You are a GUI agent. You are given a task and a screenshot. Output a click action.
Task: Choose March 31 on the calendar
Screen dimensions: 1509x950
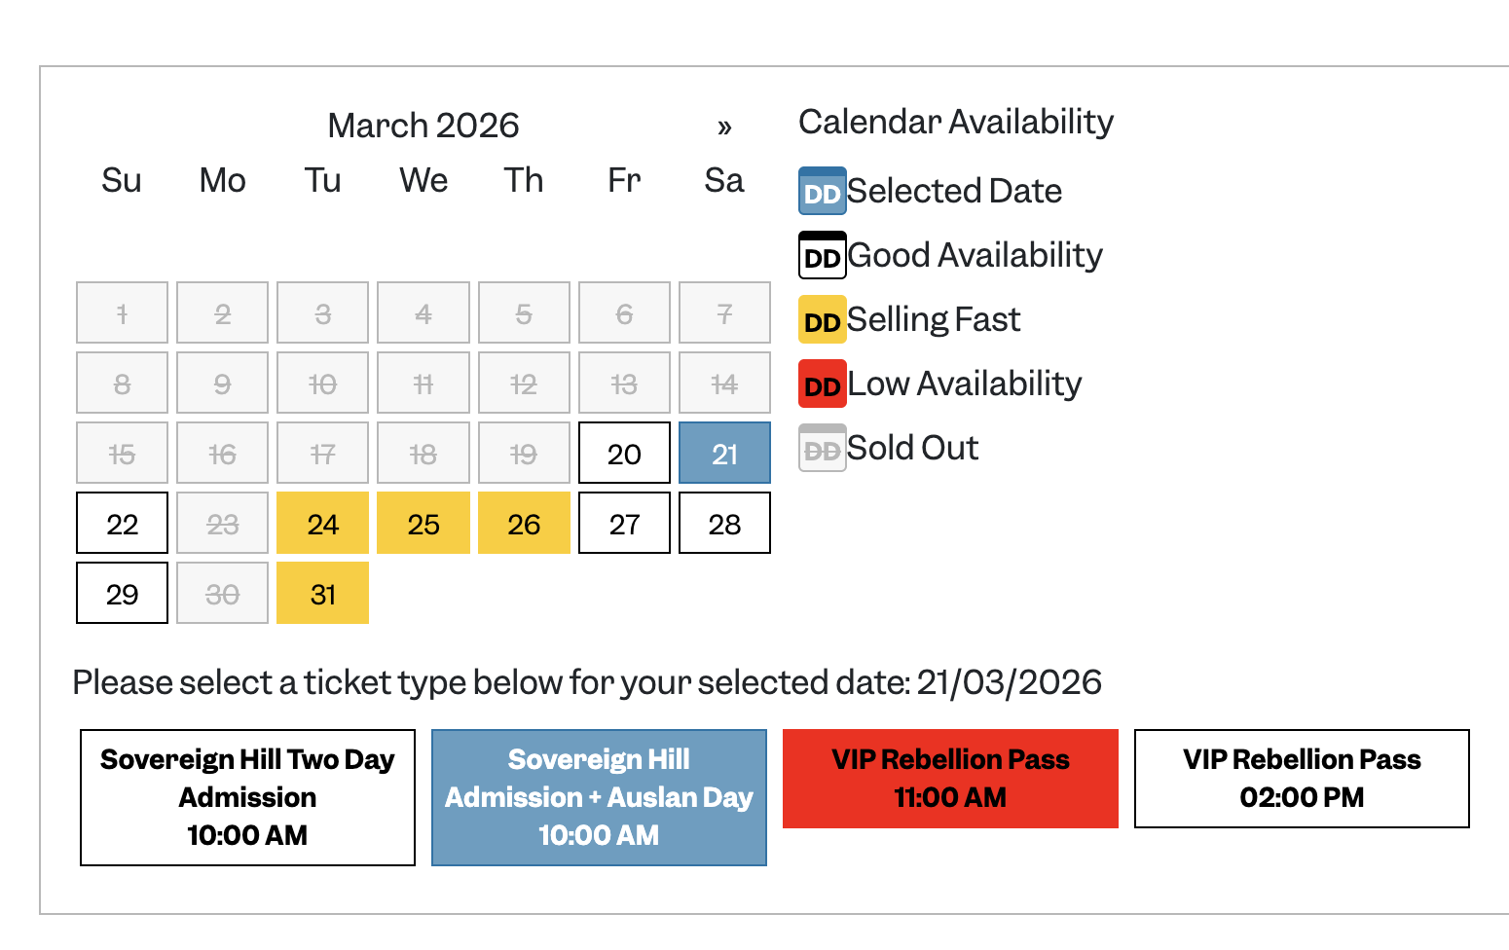tap(322, 594)
